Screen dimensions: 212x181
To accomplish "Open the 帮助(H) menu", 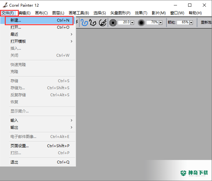I will [195, 13].
